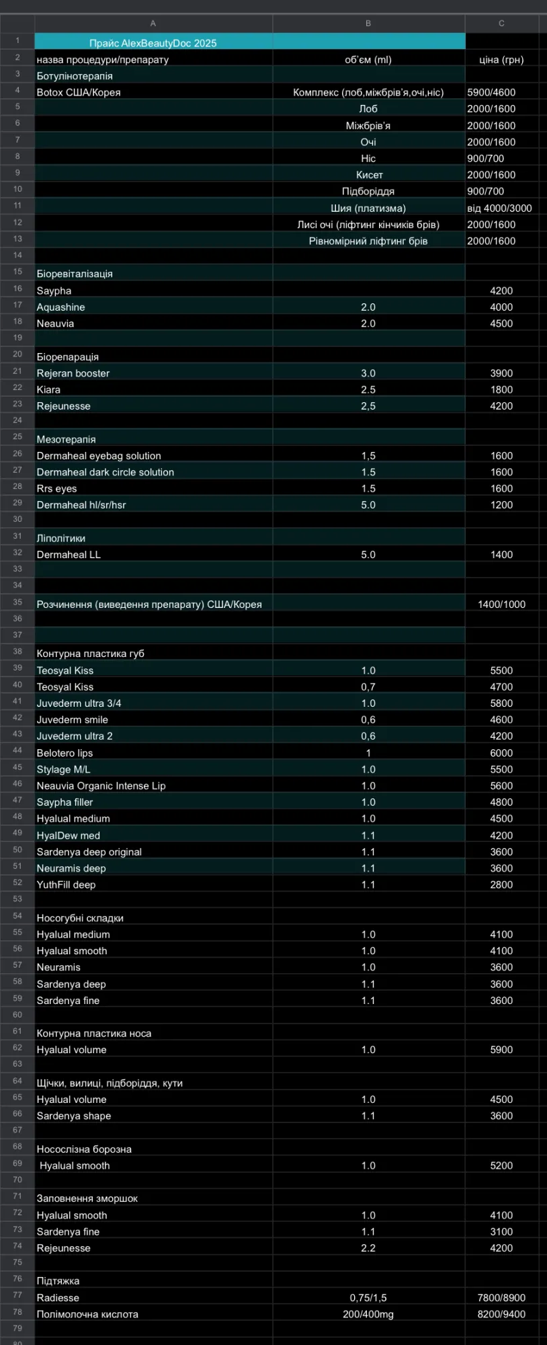Select column B header
This screenshot has width=547, height=1345.
pos(368,24)
